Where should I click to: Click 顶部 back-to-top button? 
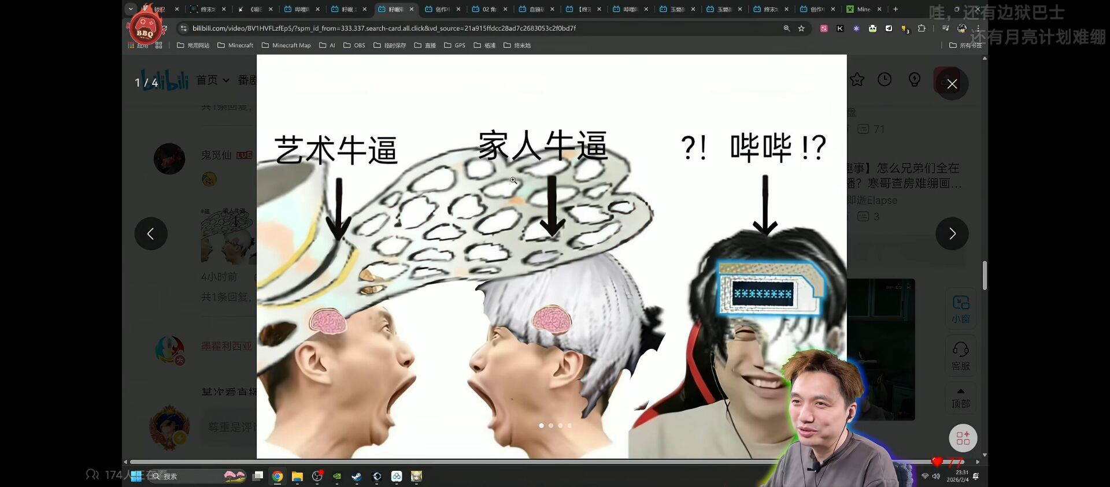point(960,398)
